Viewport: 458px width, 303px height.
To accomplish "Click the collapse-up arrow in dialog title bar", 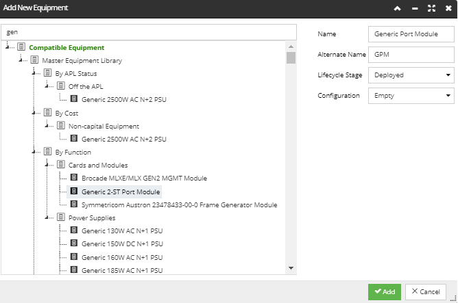I will point(397,8).
